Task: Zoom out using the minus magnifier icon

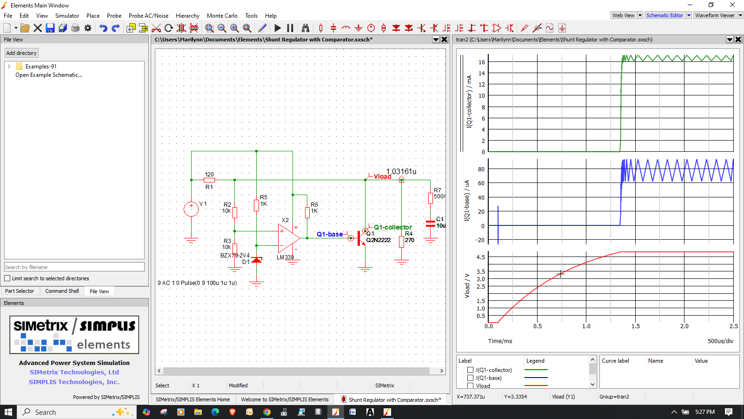Action: [x=222, y=28]
